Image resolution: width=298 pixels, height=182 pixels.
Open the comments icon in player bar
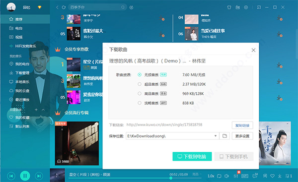255,176
